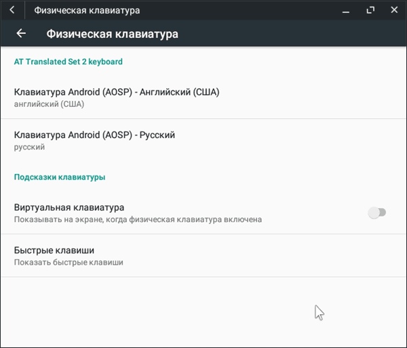Click the Показывать на экране description text
The width and height of the screenshot is (407, 348).
[138, 219]
